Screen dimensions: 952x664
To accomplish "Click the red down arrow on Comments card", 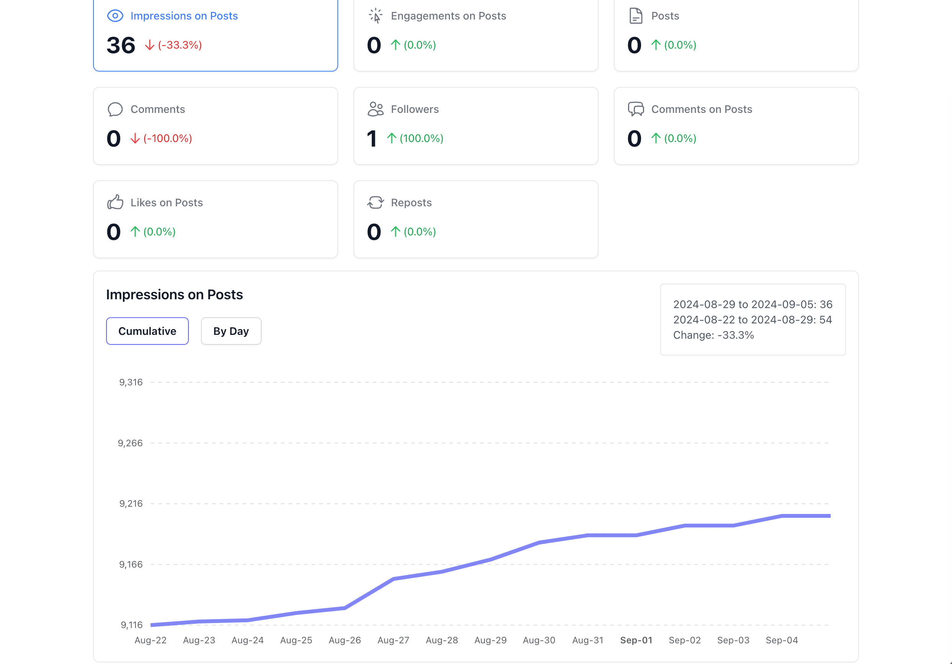I will click(135, 139).
